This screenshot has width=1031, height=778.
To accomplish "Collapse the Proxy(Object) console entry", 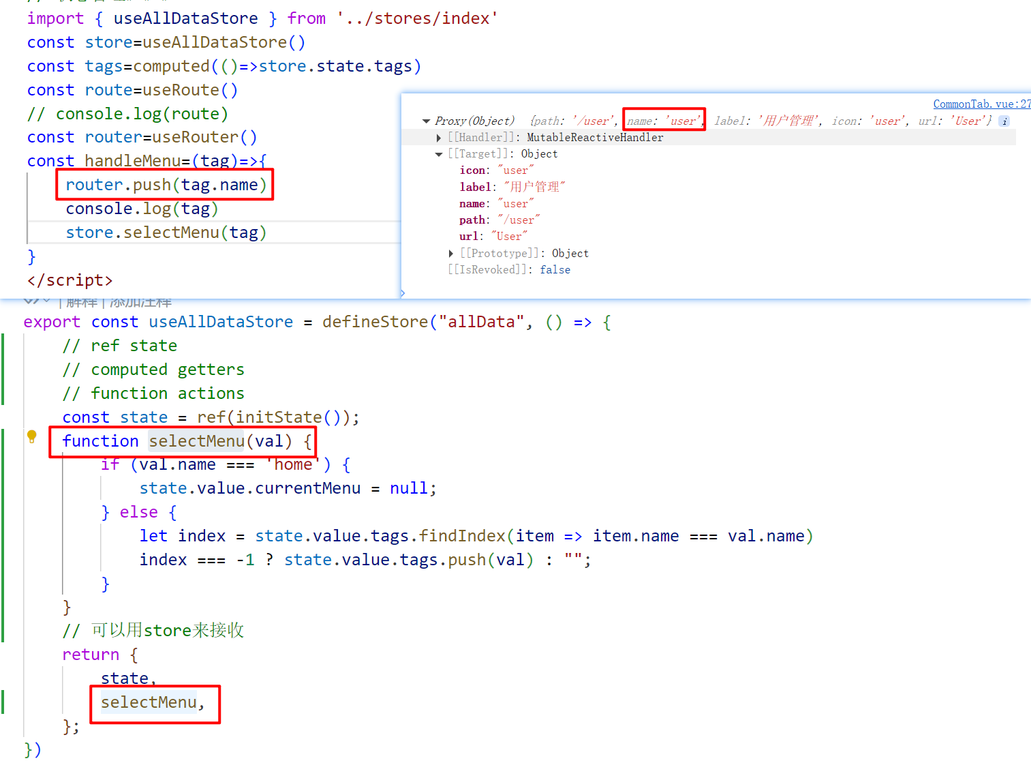I will click(427, 121).
